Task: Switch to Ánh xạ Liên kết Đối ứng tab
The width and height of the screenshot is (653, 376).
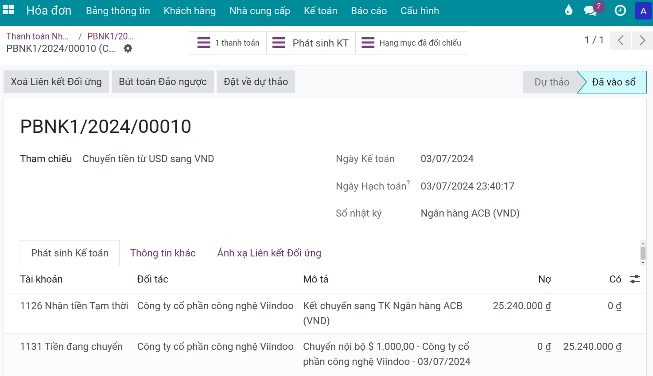Action: coord(269,253)
